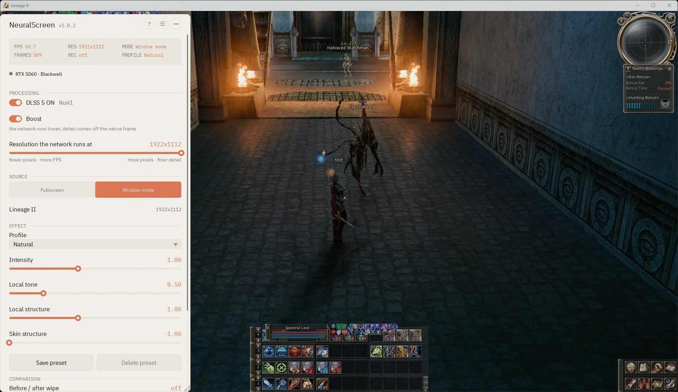Page up shortcut bar 4 arrow
Image resolution: width=678 pixels, height=392 pixels.
click(258, 329)
